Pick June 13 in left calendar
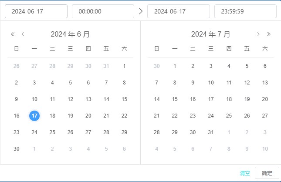 tap(88, 99)
